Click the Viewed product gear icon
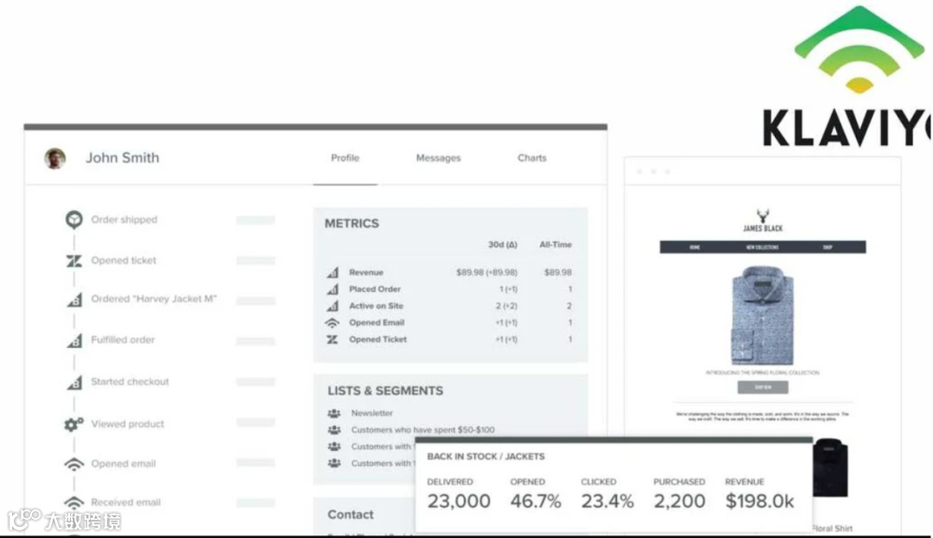The image size is (933, 538). point(73,424)
